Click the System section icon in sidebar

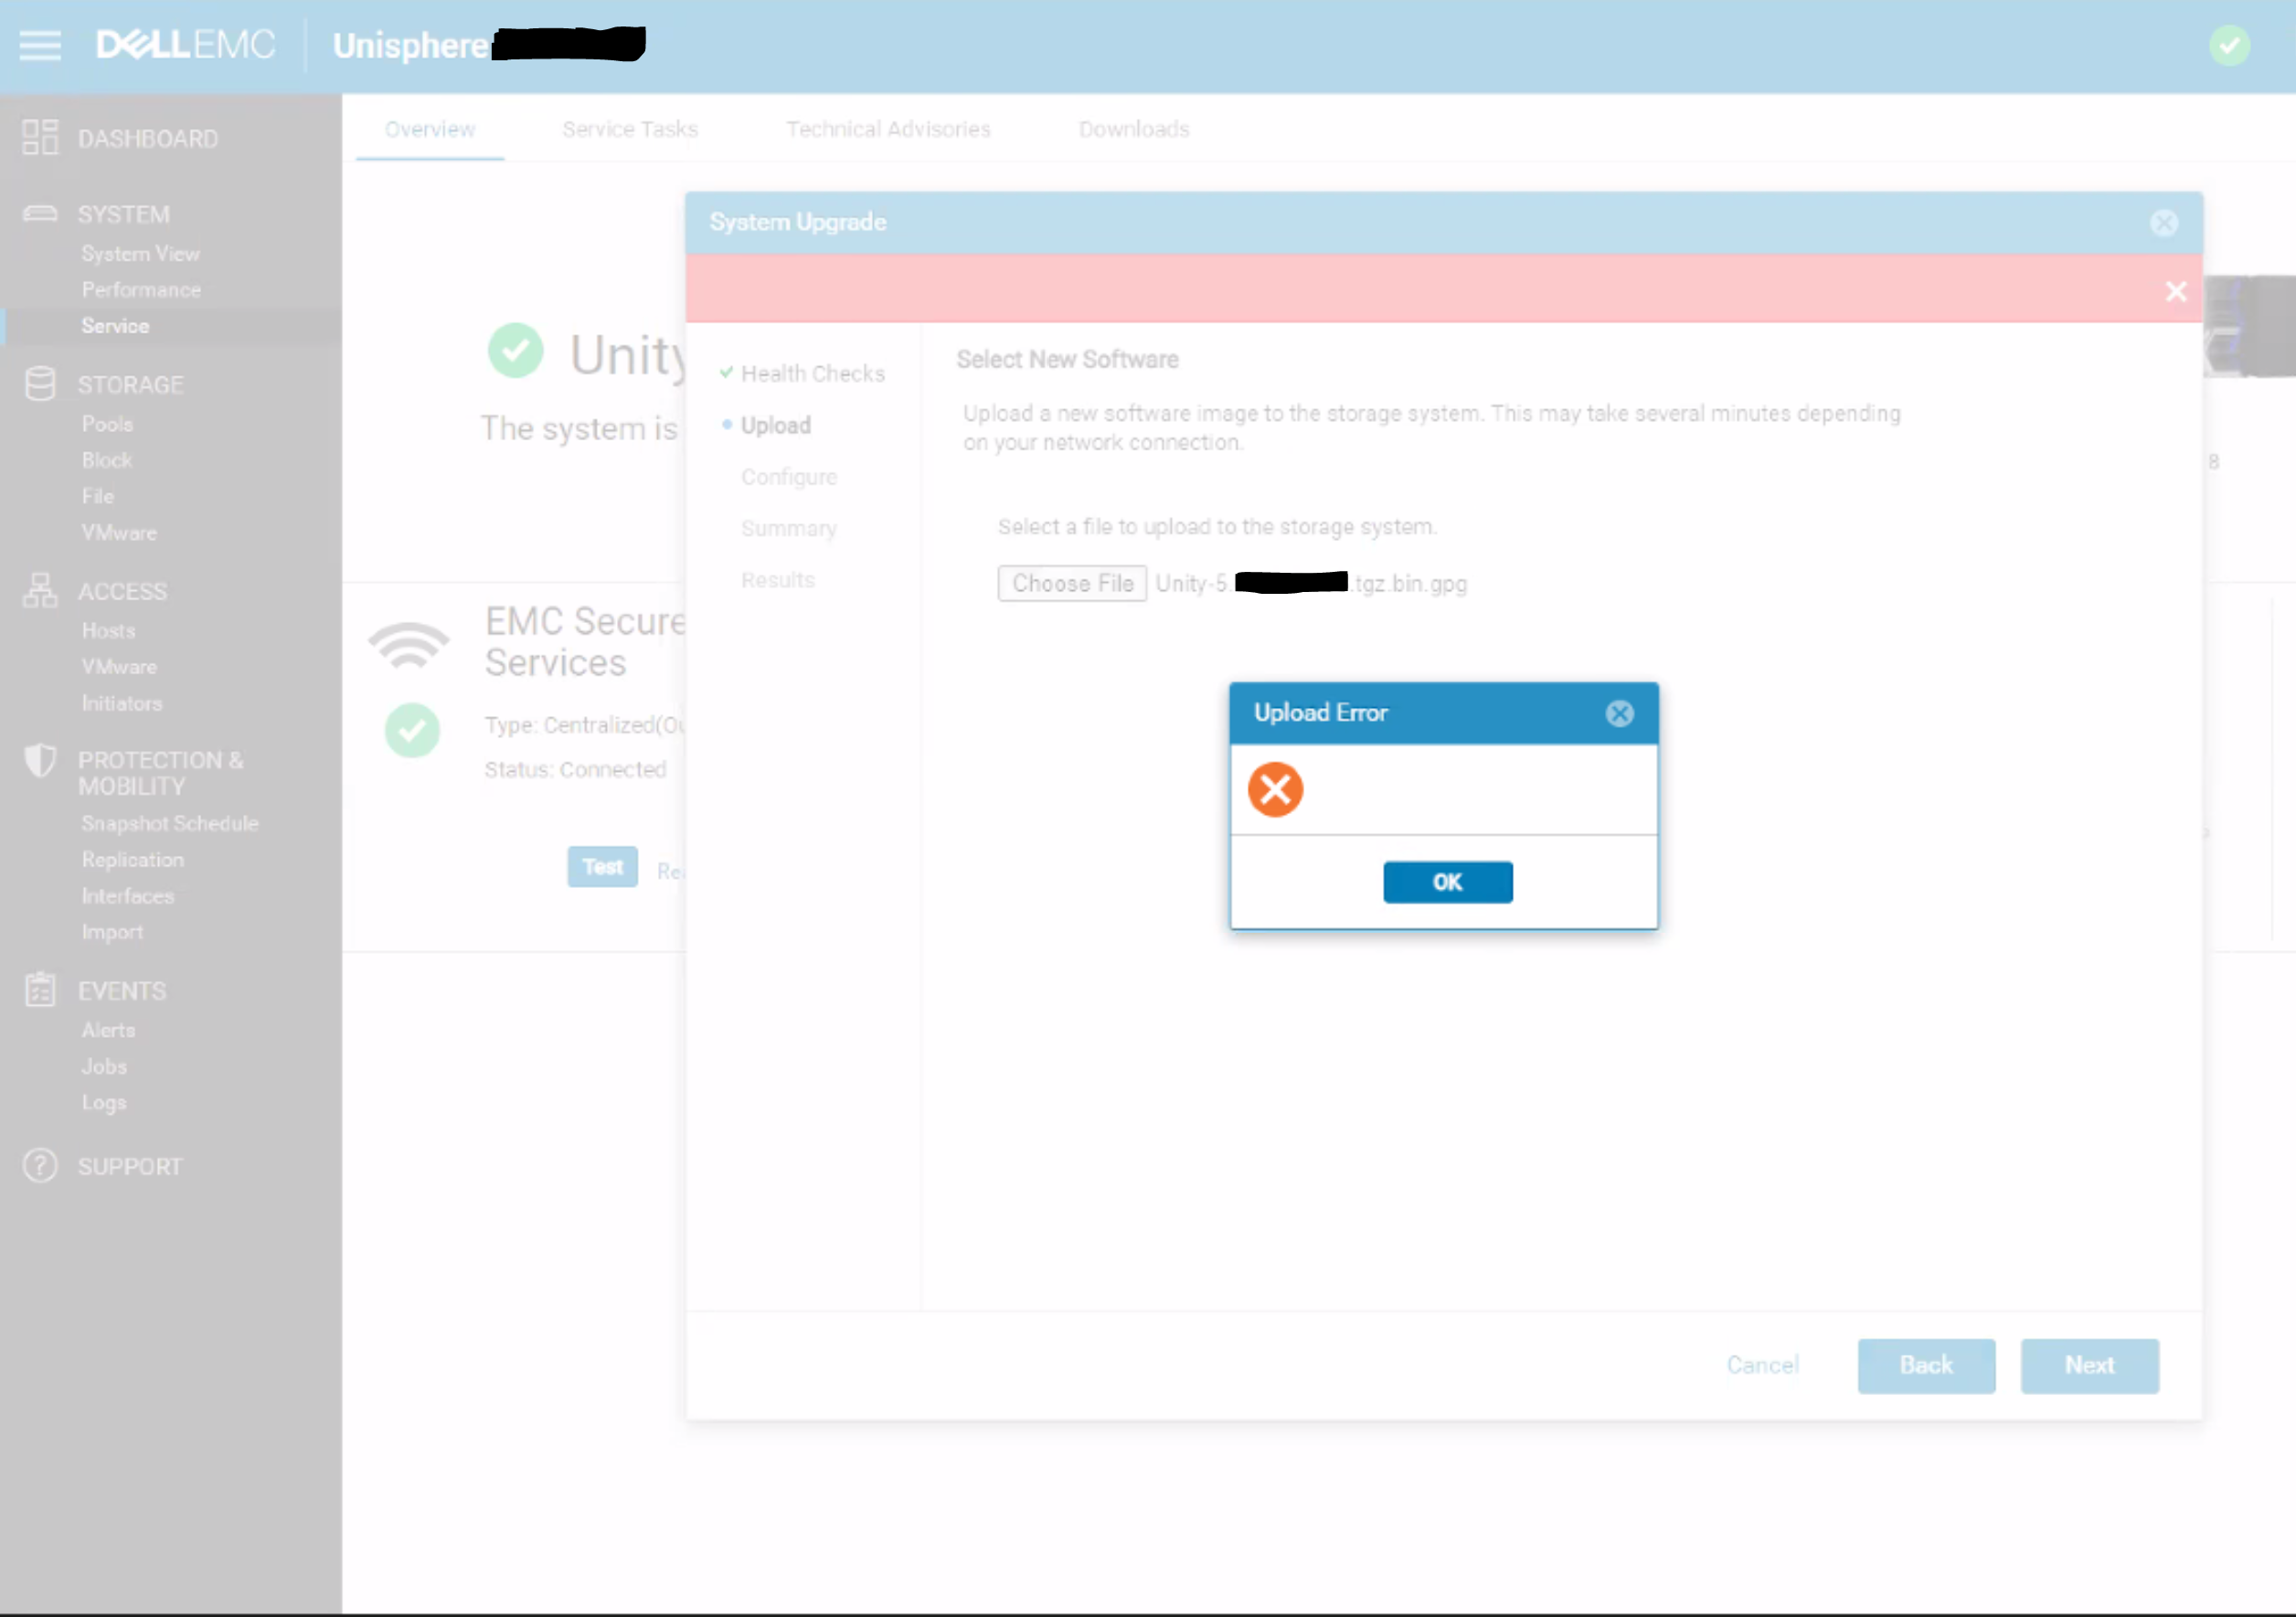(x=40, y=213)
